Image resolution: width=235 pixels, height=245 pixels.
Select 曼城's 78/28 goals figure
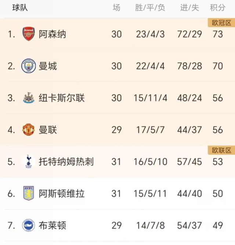pyautogui.click(x=189, y=66)
